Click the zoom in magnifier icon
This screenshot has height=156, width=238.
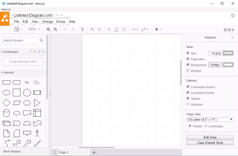pyautogui.click(x=48, y=30)
